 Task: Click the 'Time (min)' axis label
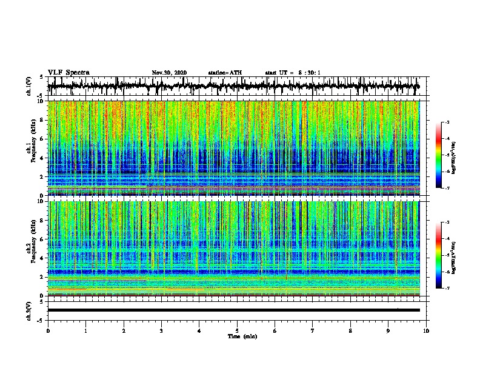[242, 336]
